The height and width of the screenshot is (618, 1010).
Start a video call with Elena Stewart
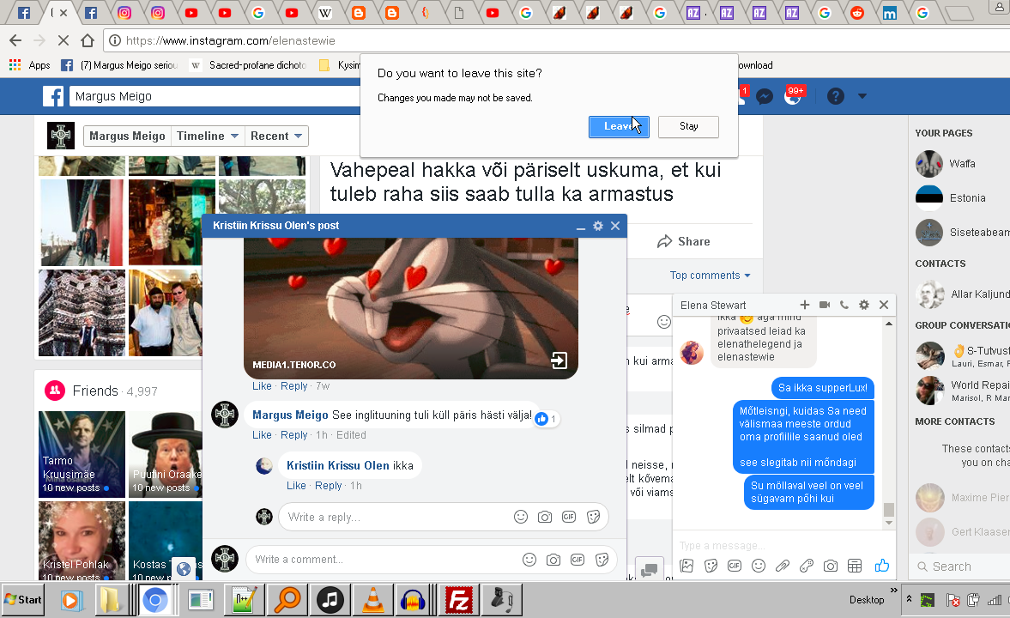(x=825, y=305)
